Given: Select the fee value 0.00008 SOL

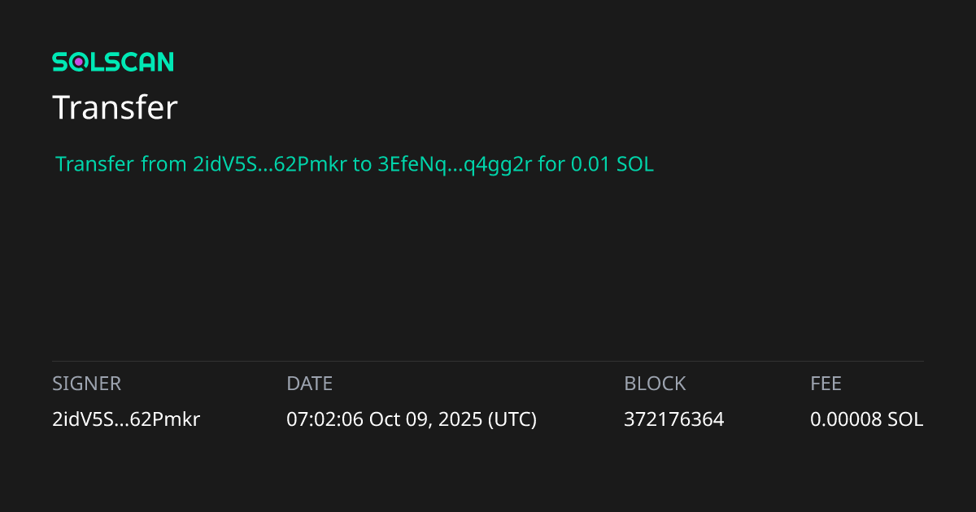Looking at the screenshot, I should [x=867, y=419].
